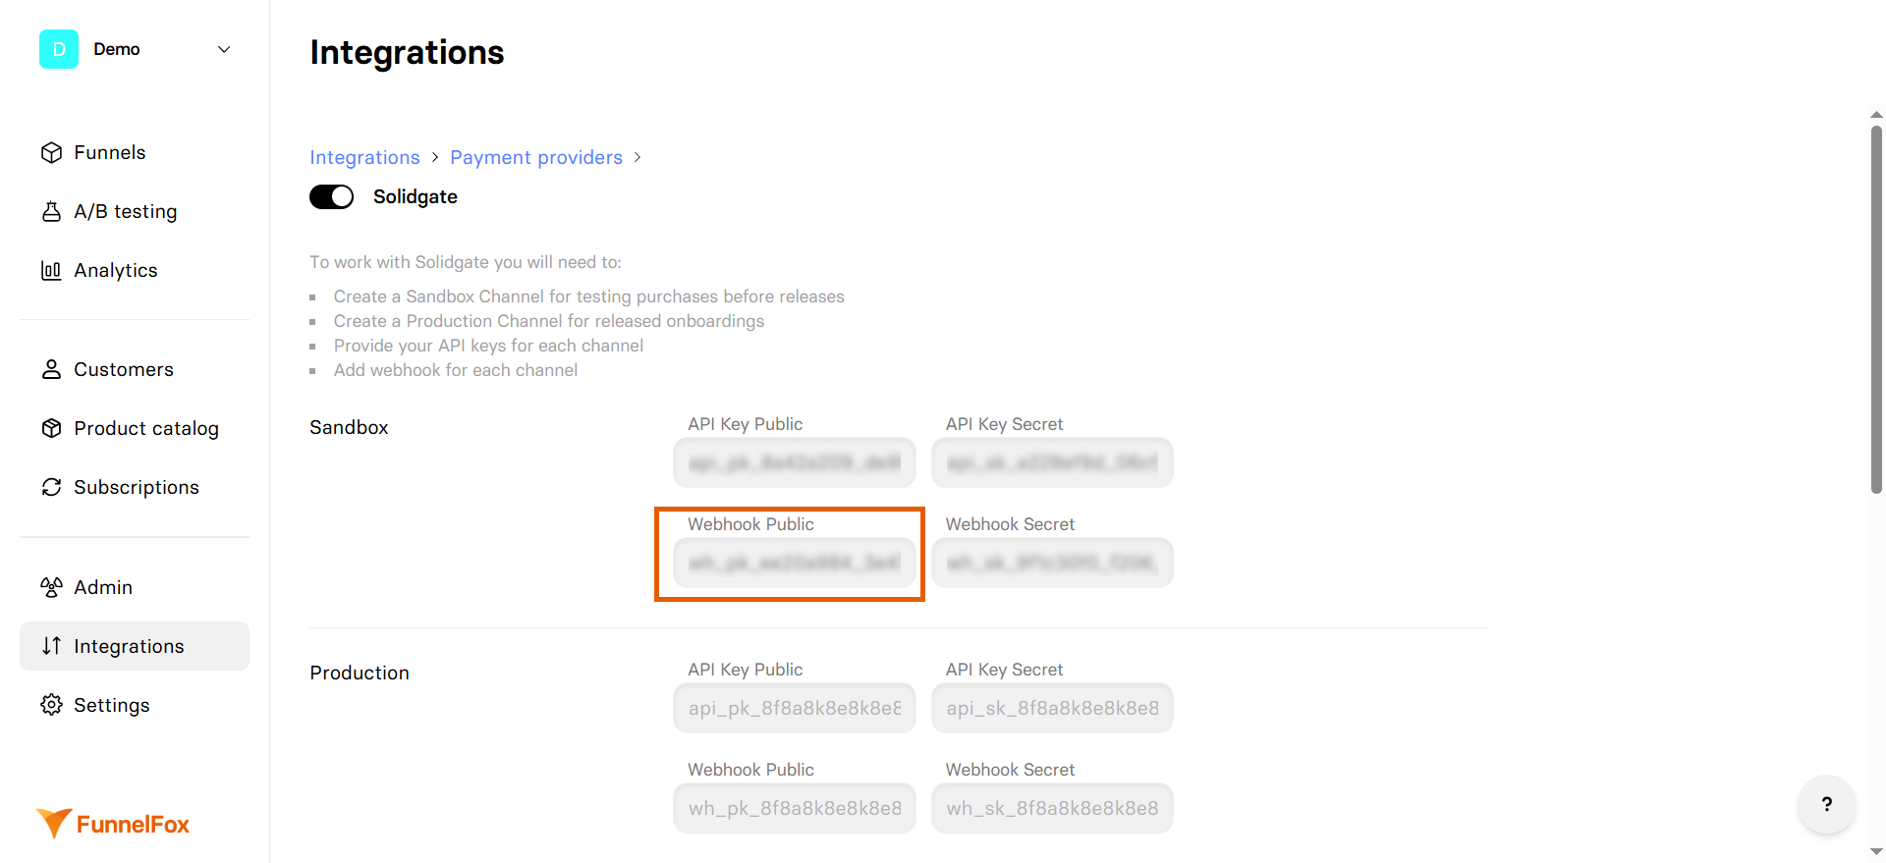The height and width of the screenshot is (863, 1886).
Task: Click 'Create a Production Channel' bullet text
Action: 548,321
